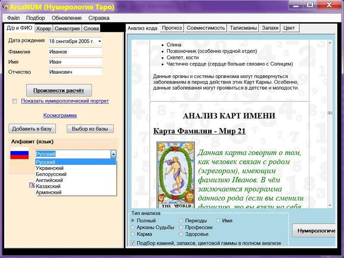Open the Обновление menu

[67, 18]
